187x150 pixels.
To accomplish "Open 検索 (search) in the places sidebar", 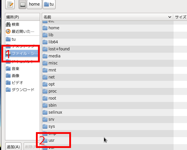I will [15, 24].
